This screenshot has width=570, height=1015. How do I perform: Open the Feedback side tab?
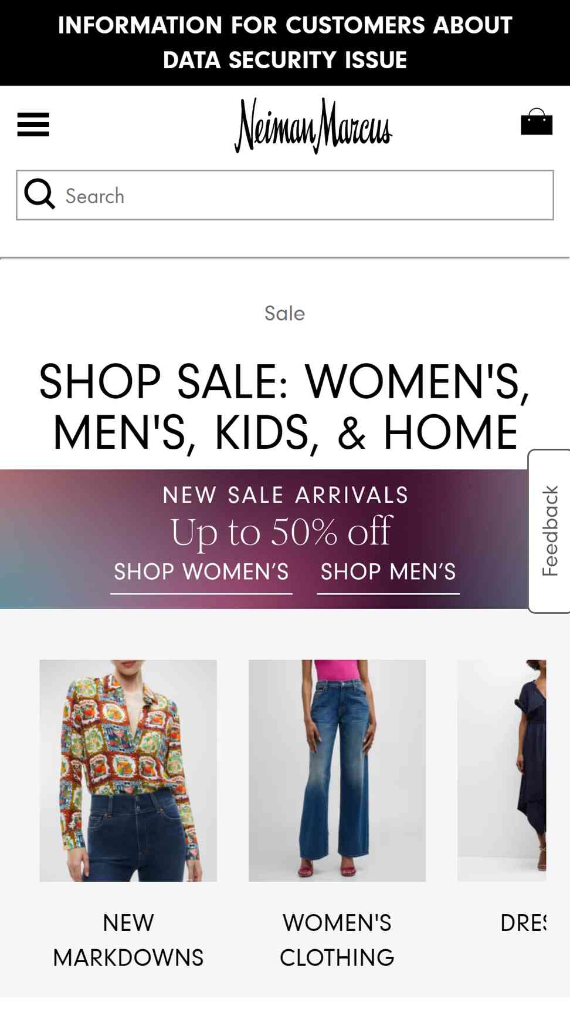tap(549, 531)
